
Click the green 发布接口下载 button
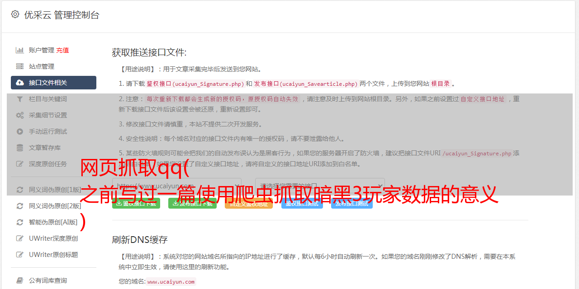(192, 204)
